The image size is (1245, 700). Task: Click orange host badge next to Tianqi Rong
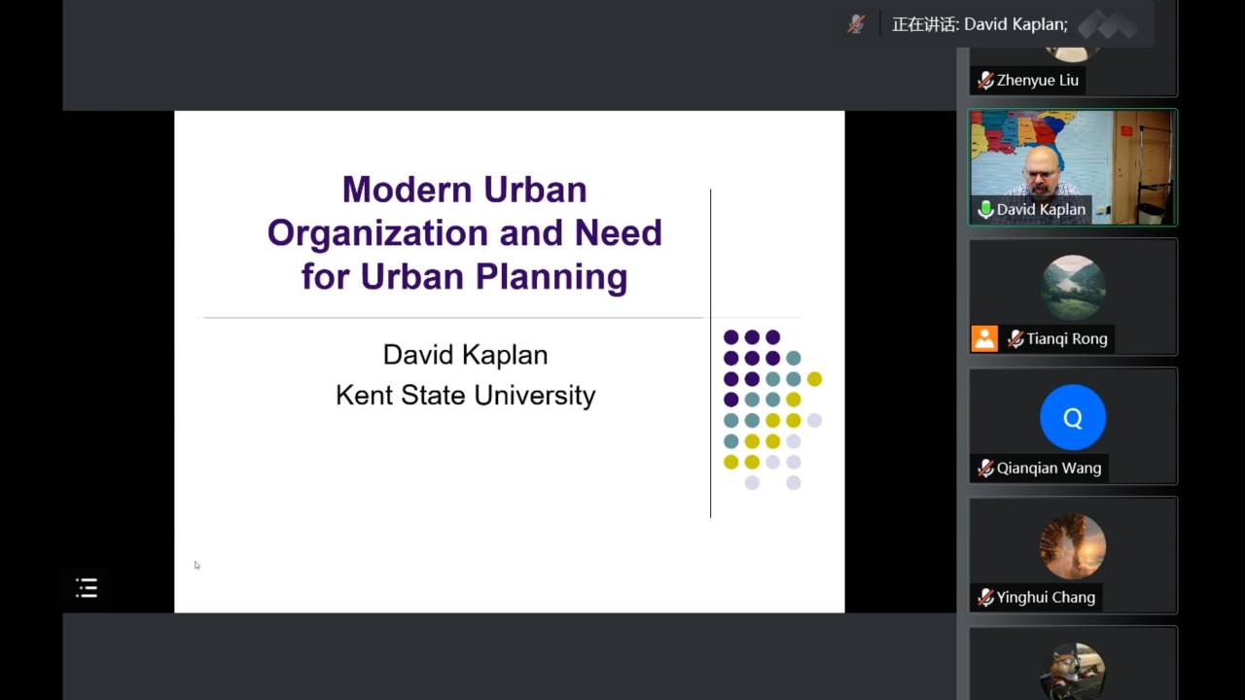point(984,338)
